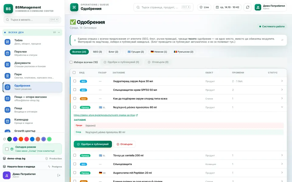Open Документи documents sidebar icon
Image resolution: width=292 pixels, height=182 pixels.
[x=7, y=64]
